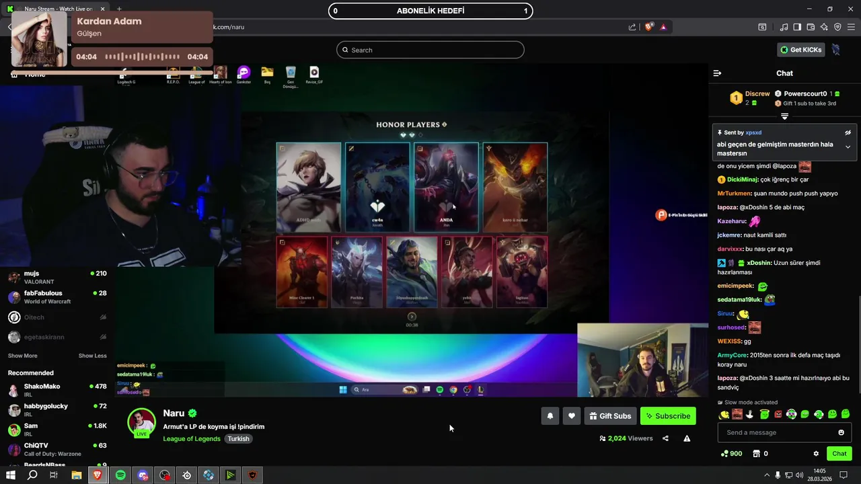861x484 pixels.
Task: Open the League of Legends category link
Action: click(x=192, y=439)
